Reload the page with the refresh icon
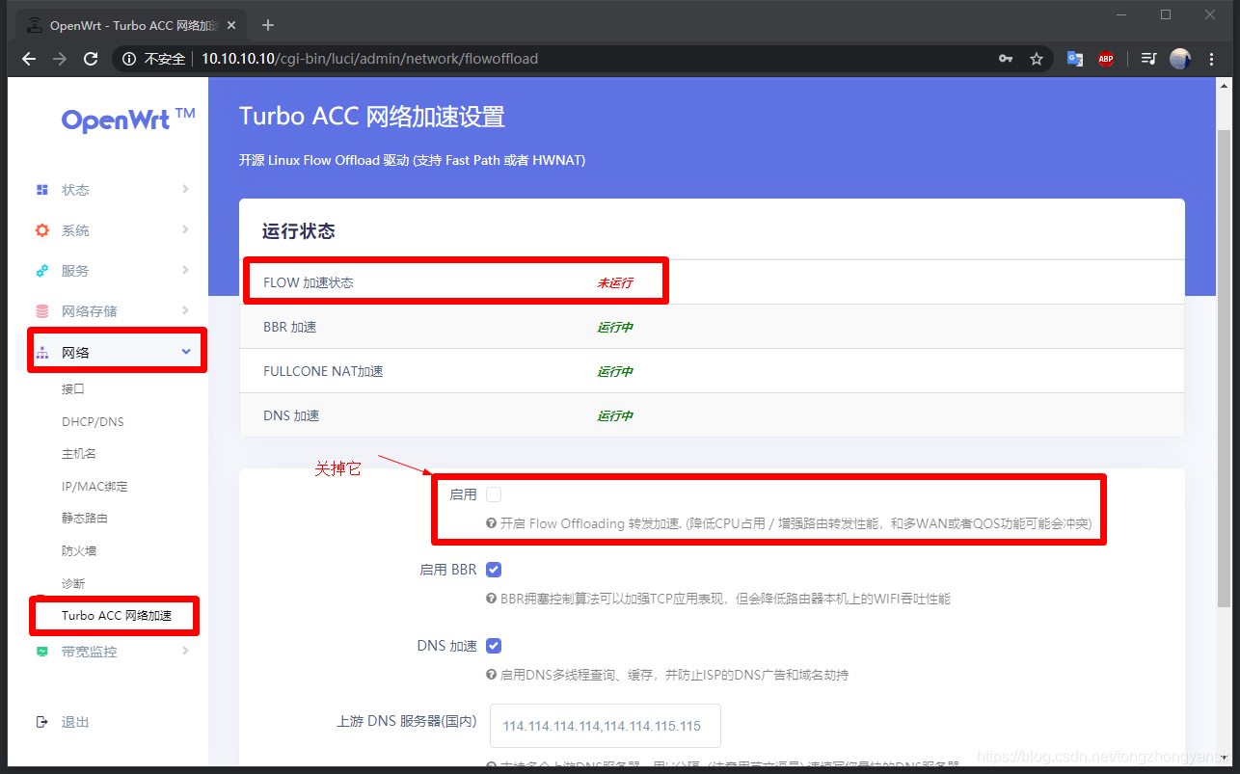This screenshot has height=774, width=1240. pos(91,59)
